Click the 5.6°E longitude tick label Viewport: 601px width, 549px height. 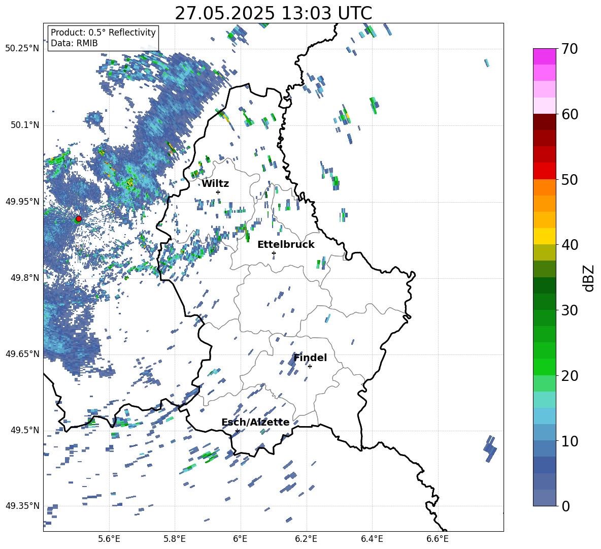point(109,539)
